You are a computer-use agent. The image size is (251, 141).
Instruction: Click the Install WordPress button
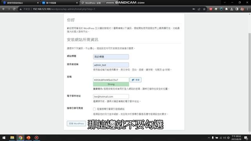pyautogui.click(x=76, y=124)
